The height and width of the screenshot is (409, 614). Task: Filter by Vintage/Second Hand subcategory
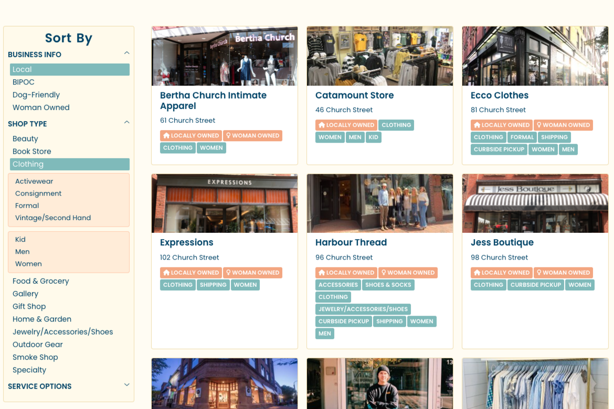tap(53, 218)
